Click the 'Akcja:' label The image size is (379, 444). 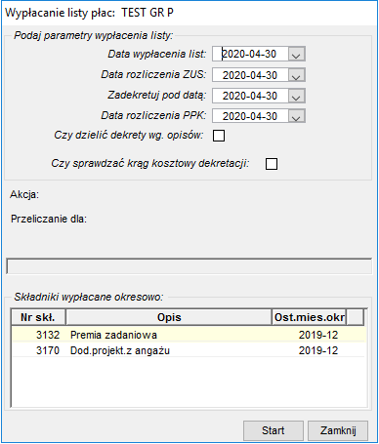24,194
